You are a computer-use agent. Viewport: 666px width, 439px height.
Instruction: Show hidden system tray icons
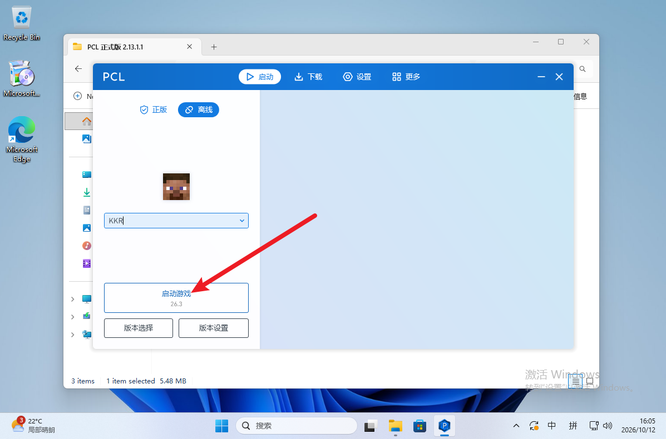click(516, 426)
